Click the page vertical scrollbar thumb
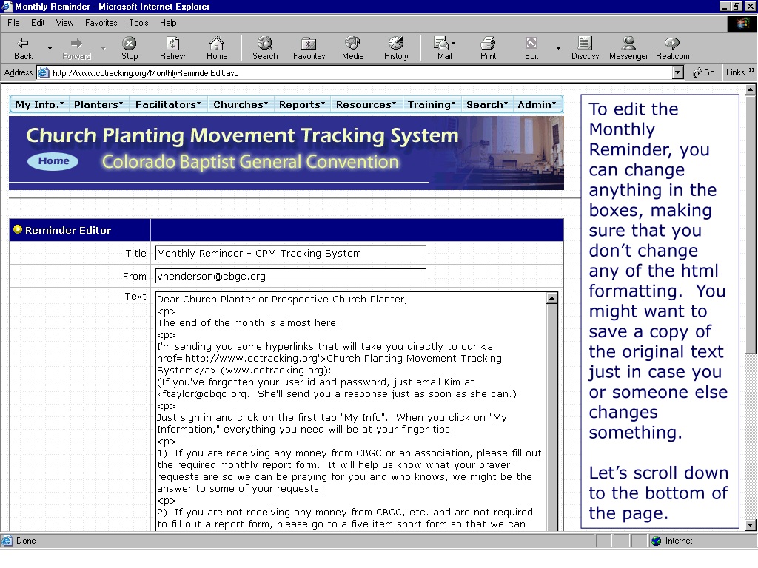 (751, 225)
